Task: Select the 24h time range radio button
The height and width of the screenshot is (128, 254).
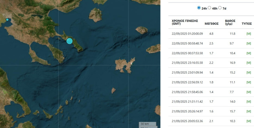Action: coord(199,8)
